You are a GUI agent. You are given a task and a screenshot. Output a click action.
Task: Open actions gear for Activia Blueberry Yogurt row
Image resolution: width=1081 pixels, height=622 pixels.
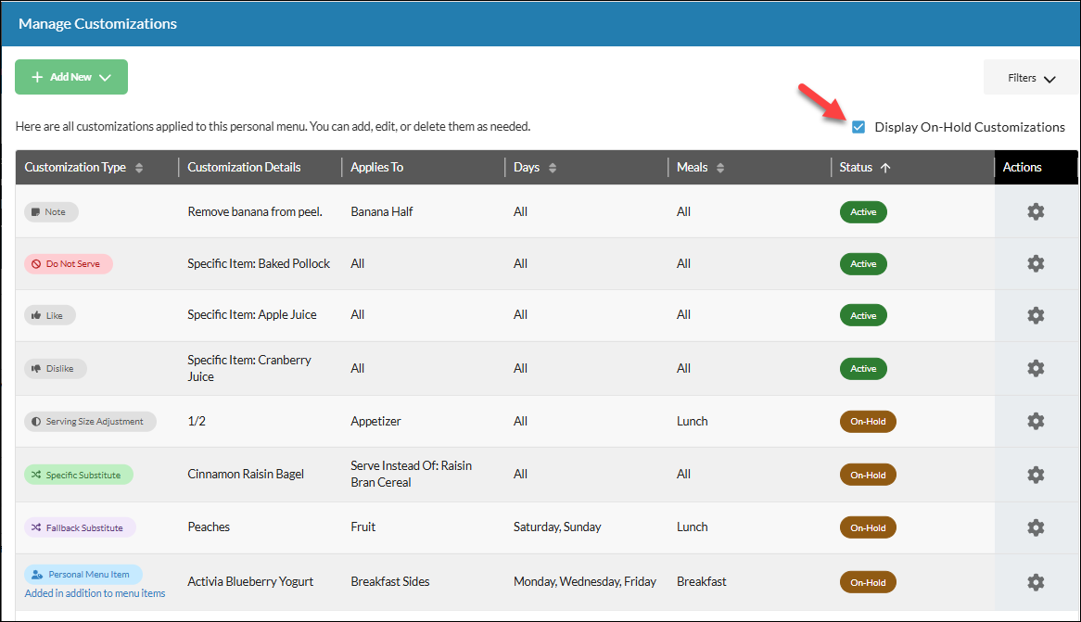click(x=1036, y=582)
